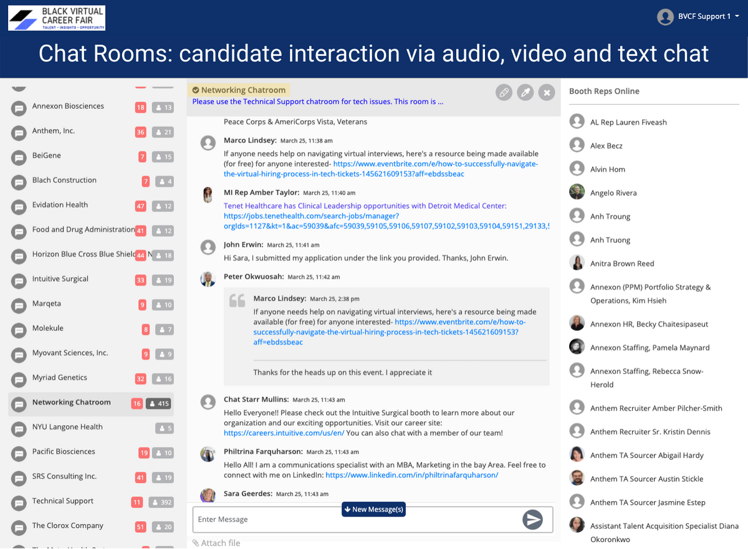This screenshot has width=748, height=549.
Task: Select Intuitive Surgical in the room list
Action: [60, 279]
